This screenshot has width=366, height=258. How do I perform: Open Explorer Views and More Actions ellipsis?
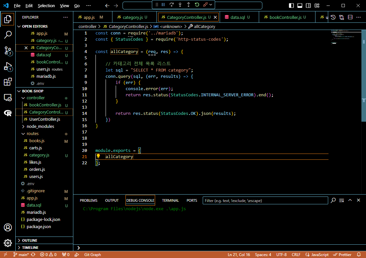(66, 17)
